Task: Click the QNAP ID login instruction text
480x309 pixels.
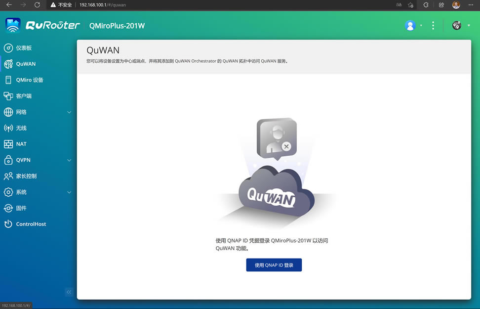Action: coord(272,244)
